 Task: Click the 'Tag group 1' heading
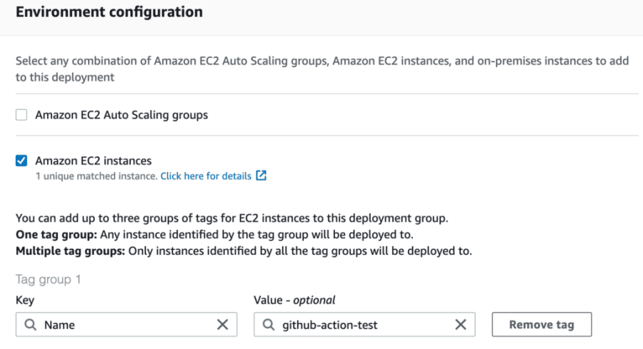click(x=49, y=279)
